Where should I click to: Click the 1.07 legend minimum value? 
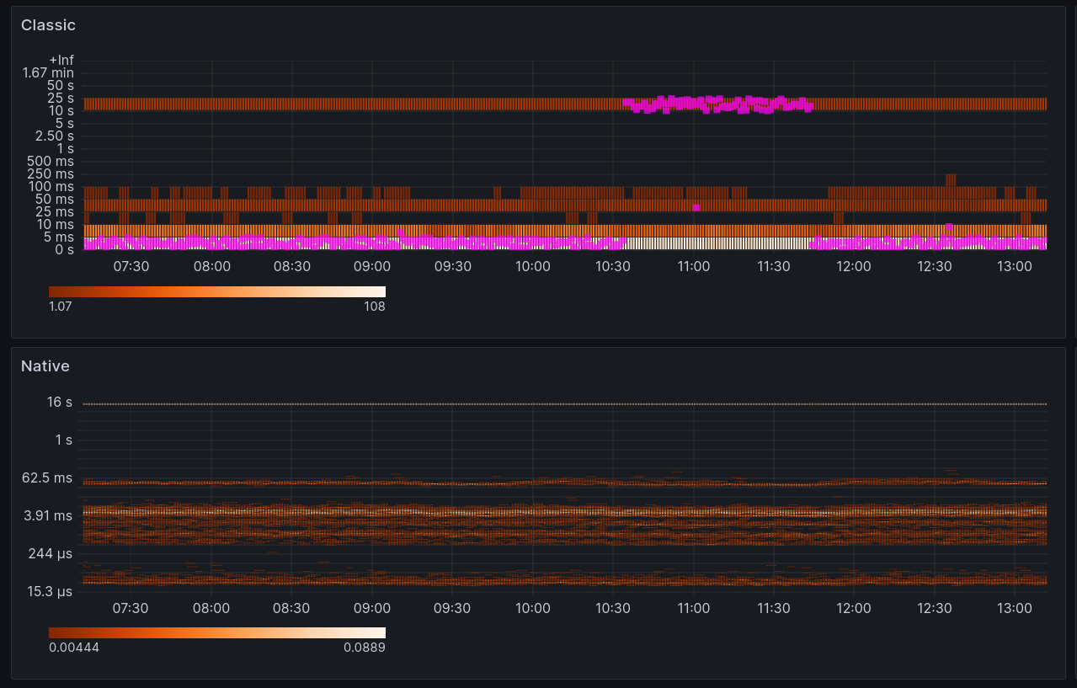pyautogui.click(x=60, y=307)
